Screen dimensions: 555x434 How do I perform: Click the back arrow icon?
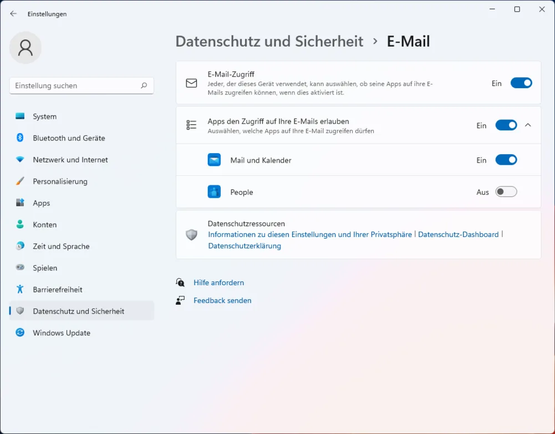click(x=13, y=14)
